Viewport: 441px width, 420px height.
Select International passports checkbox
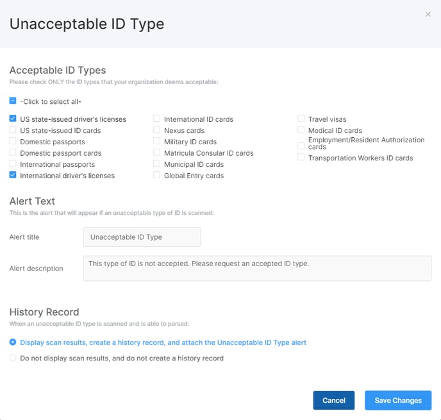tap(13, 164)
